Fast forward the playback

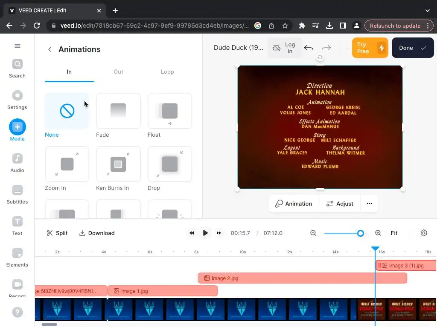click(x=219, y=233)
